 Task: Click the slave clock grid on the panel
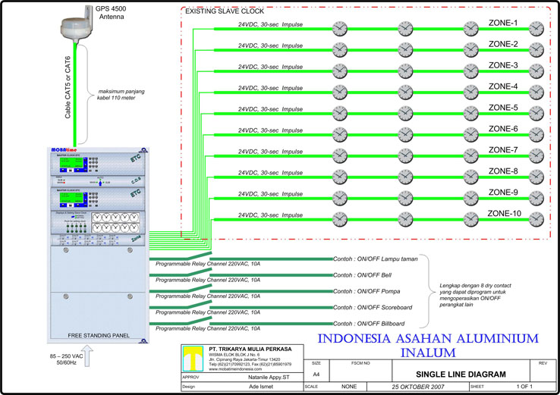[116, 221]
